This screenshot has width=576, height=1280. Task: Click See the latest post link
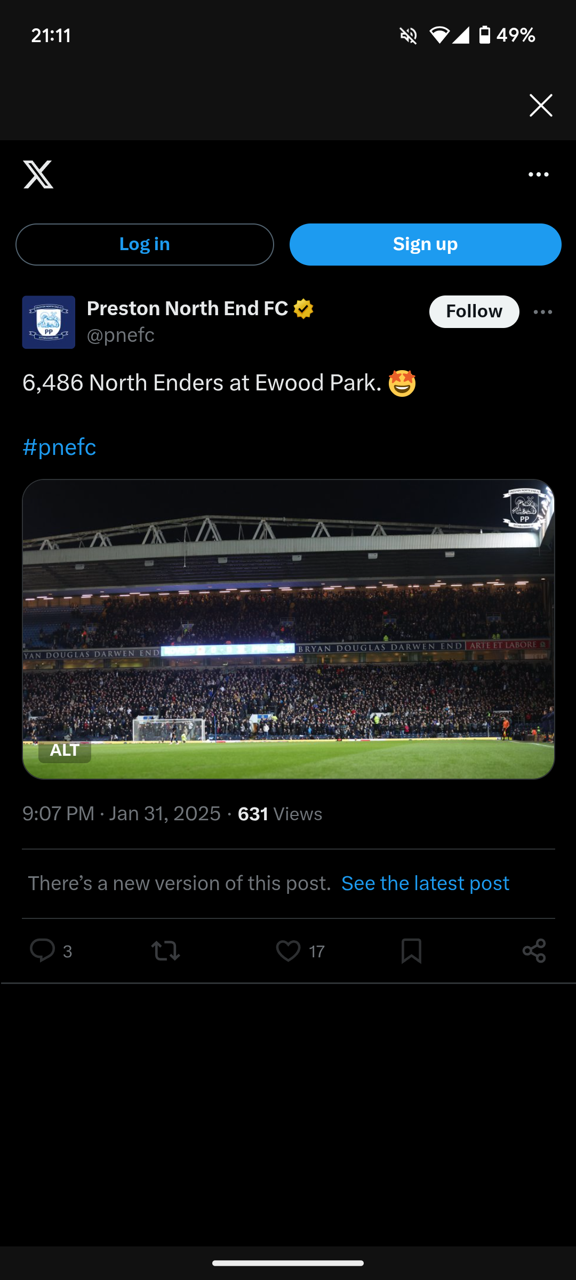click(425, 883)
